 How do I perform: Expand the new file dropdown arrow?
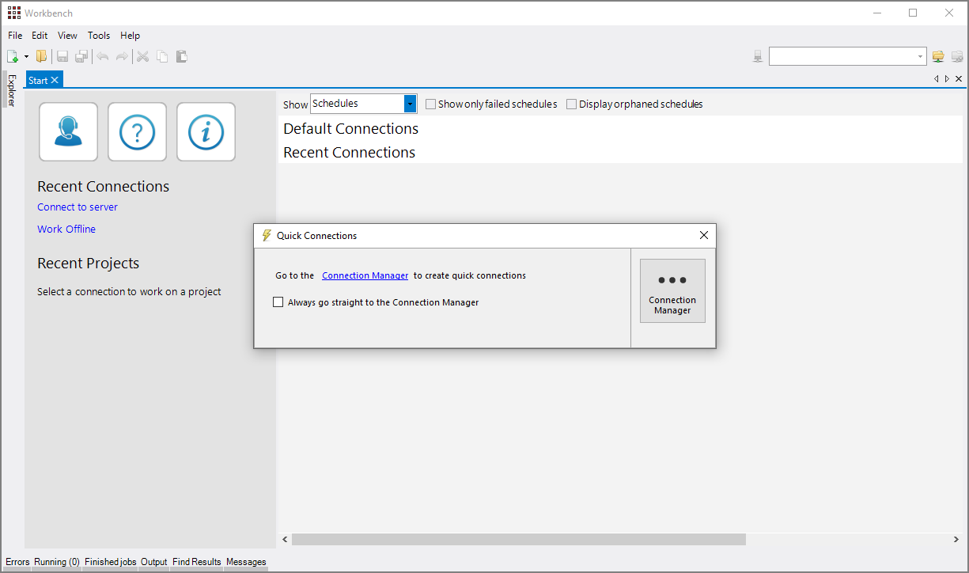pyautogui.click(x=26, y=57)
